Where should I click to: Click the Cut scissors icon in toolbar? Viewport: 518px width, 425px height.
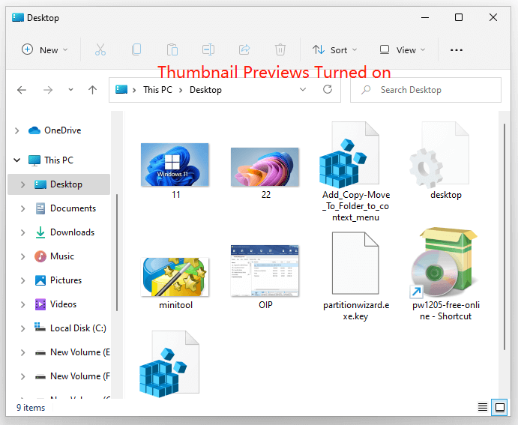point(100,49)
